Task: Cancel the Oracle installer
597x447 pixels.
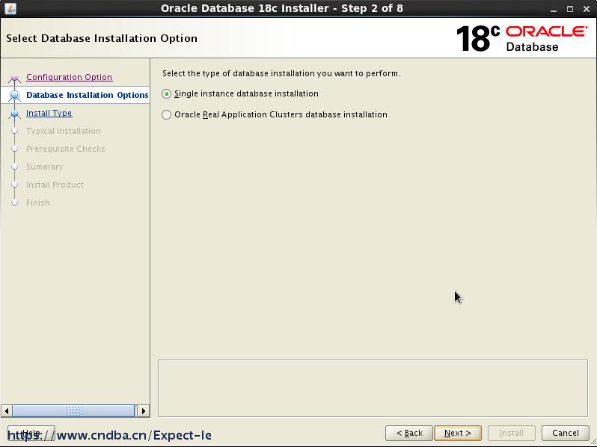Action: pos(566,433)
